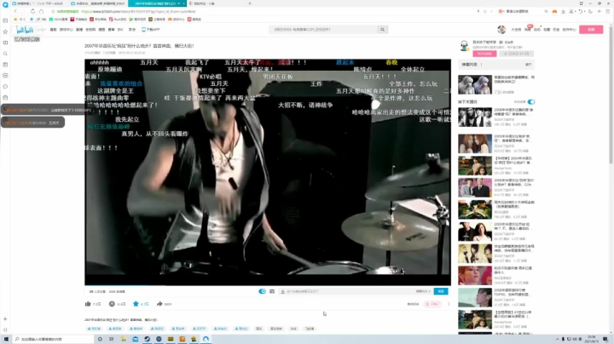Click the browser icon at end of taskbar apps
The width and height of the screenshot is (614, 344).
pos(206,339)
